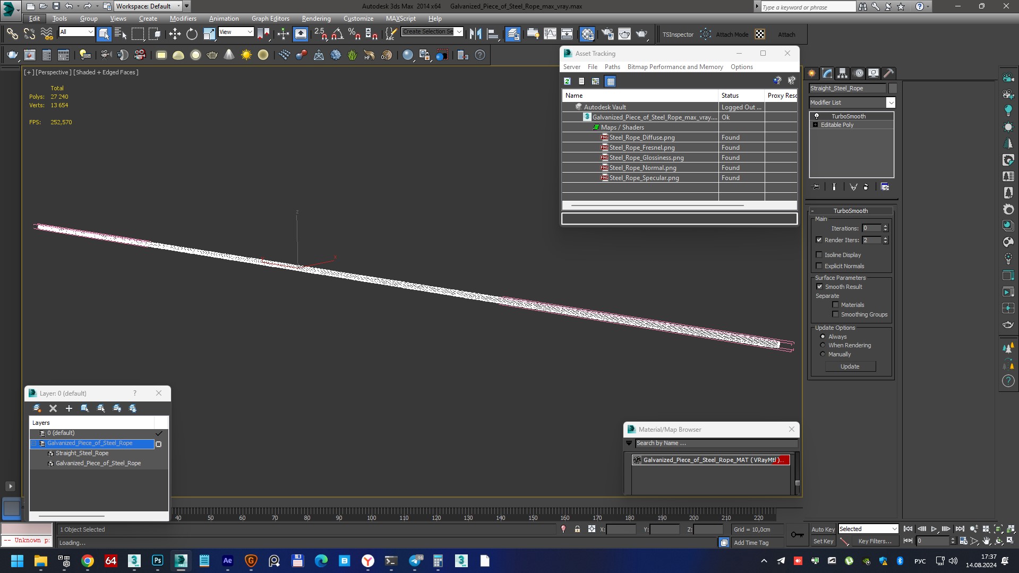The height and width of the screenshot is (573, 1019).
Task: Delete highlighted layer in Layer dialog
Action: tap(53, 408)
